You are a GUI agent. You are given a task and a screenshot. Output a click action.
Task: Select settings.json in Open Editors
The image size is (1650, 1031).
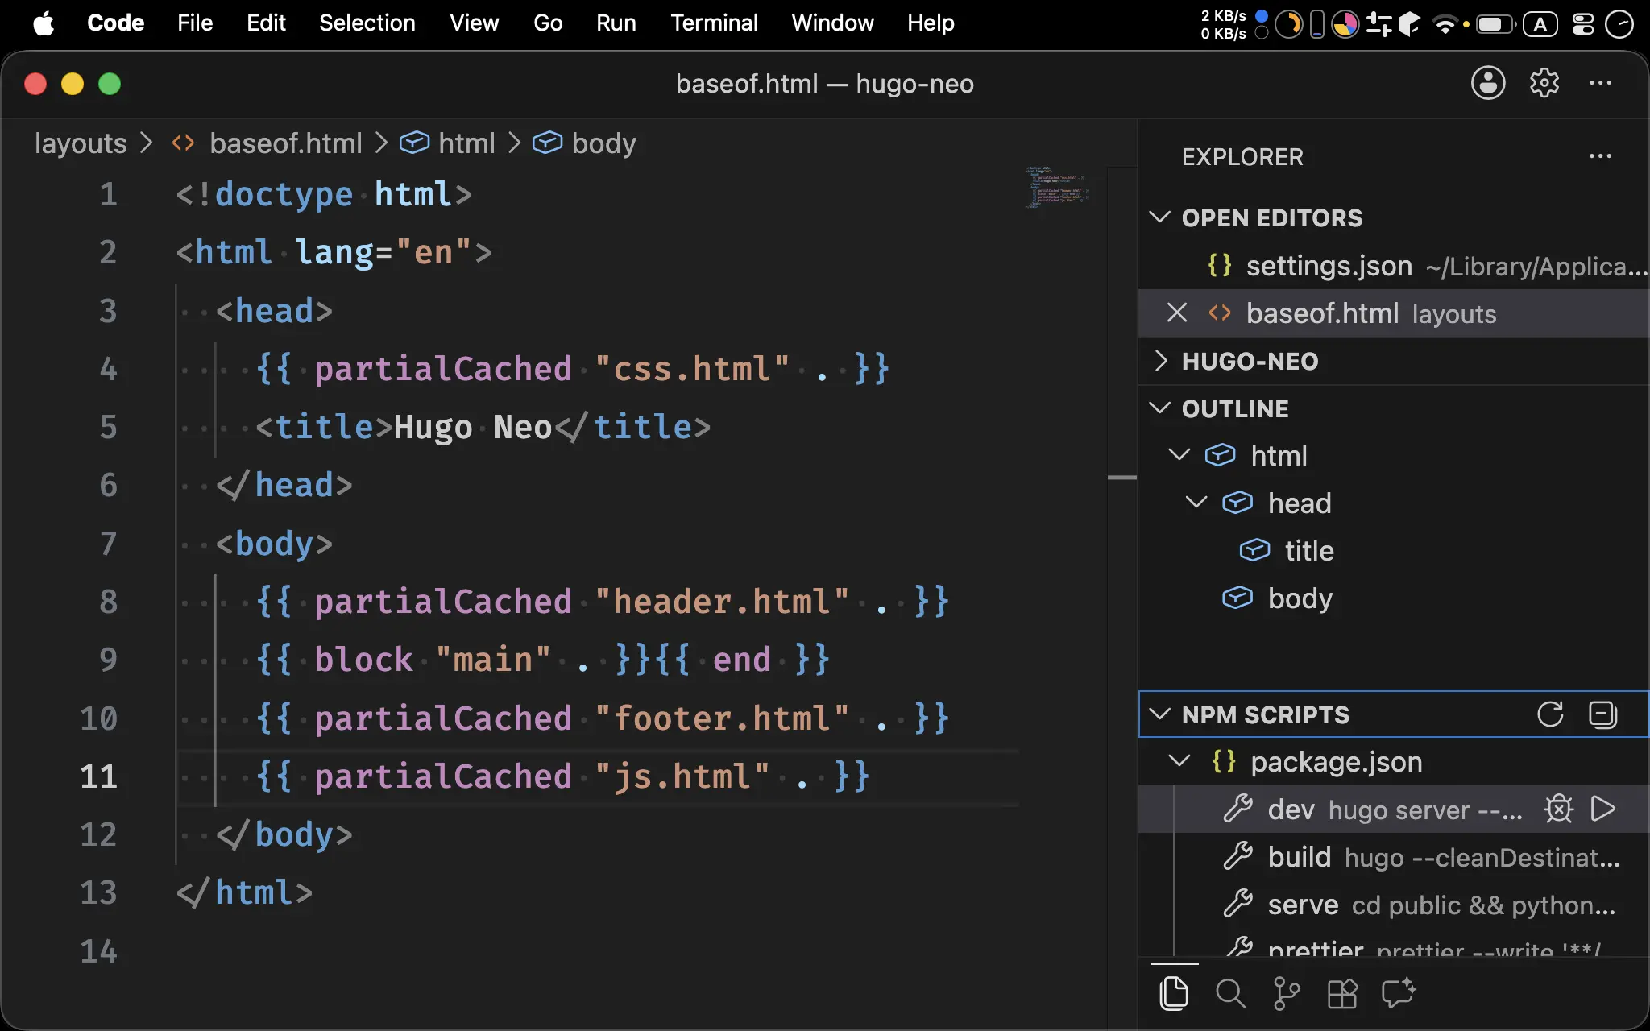tap(1394, 265)
